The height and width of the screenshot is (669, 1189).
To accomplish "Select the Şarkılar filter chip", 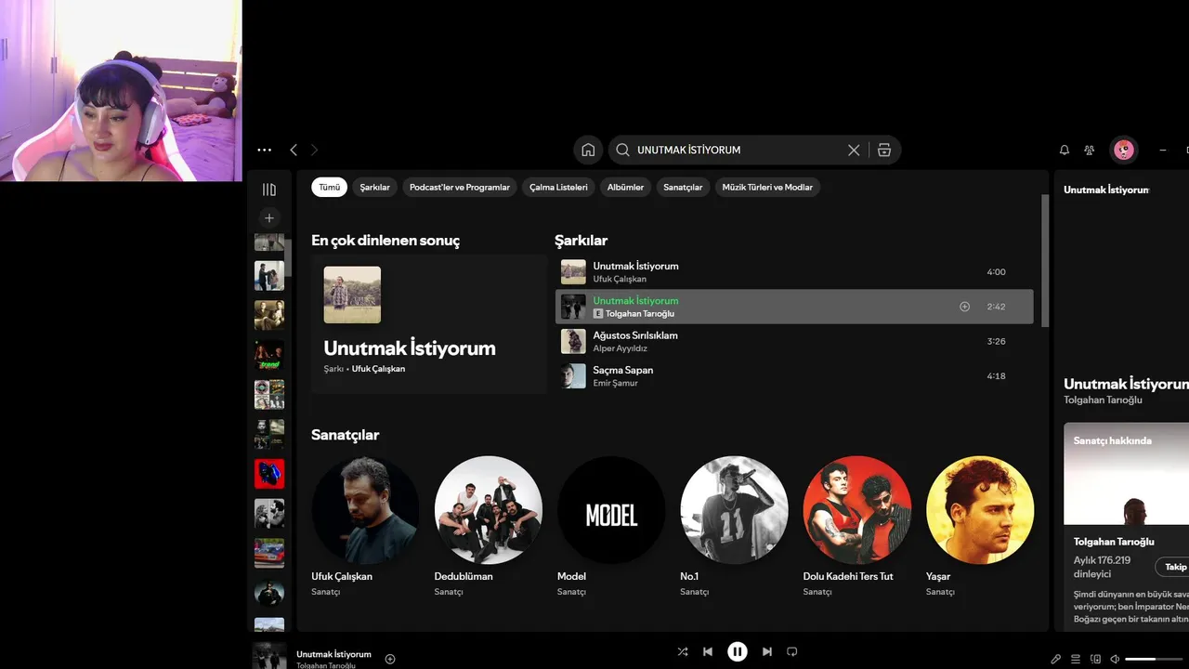I will (375, 187).
